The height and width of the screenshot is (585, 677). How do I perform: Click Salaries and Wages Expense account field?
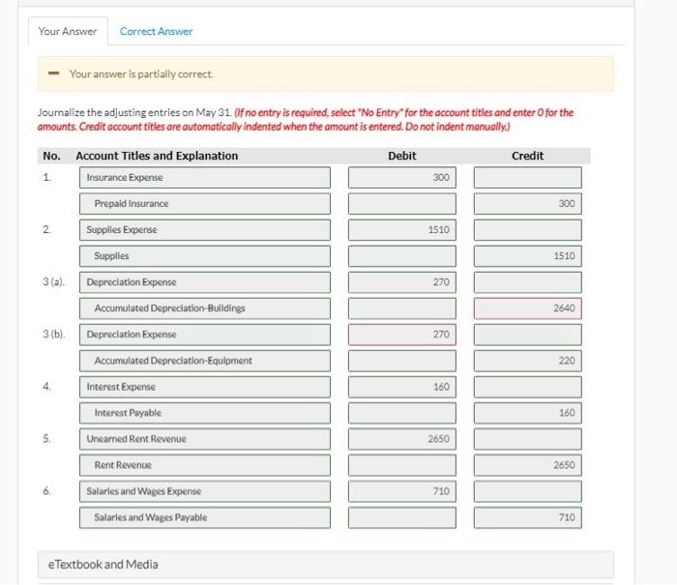coord(205,491)
